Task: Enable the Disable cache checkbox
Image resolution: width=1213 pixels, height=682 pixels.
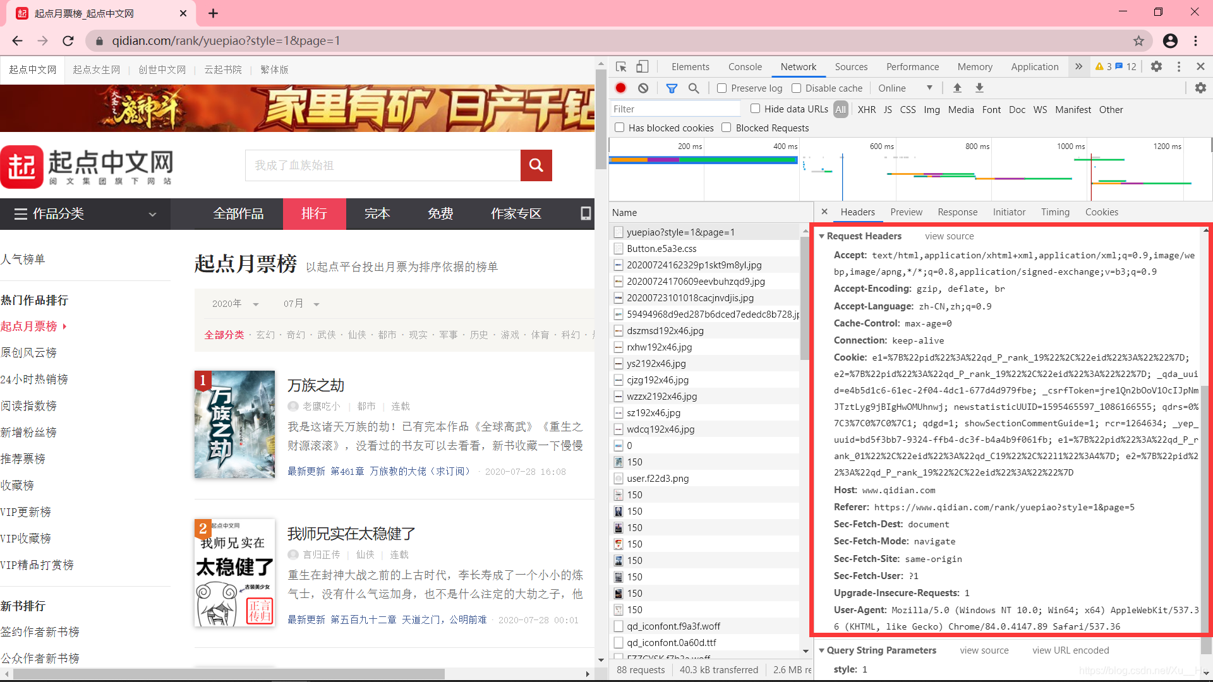Action: (x=796, y=88)
